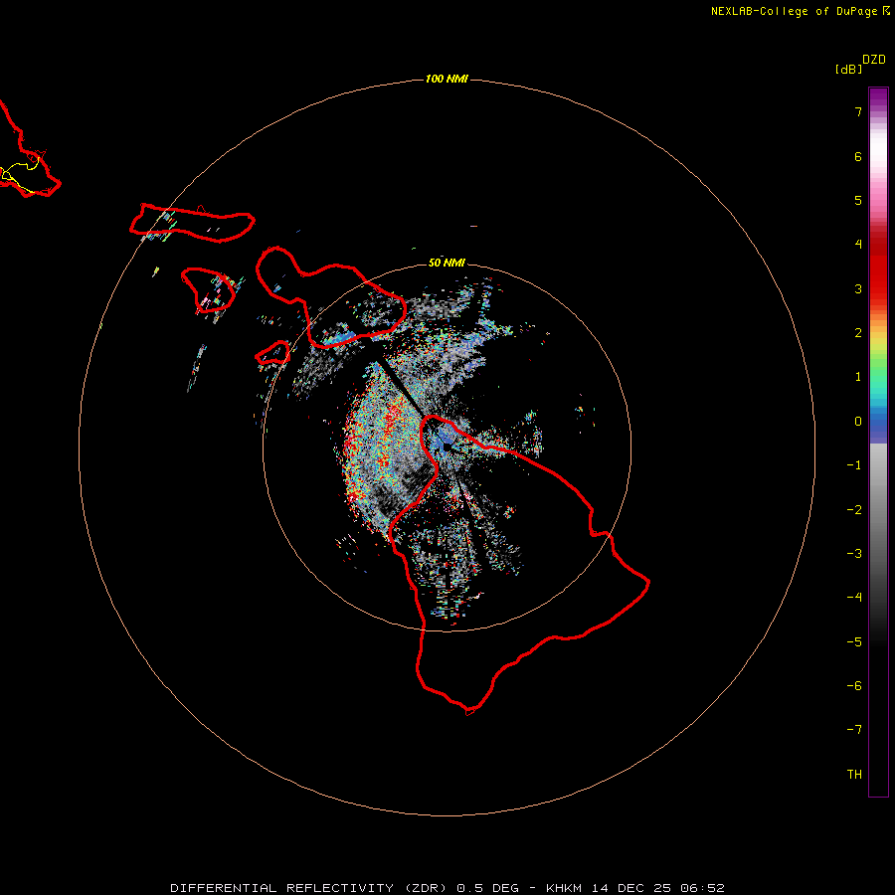Click the 7 value on color scale

coord(858,111)
